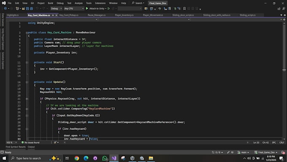Open the Git menu
The width and height of the screenshot is (287, 162).
point(32,3)
